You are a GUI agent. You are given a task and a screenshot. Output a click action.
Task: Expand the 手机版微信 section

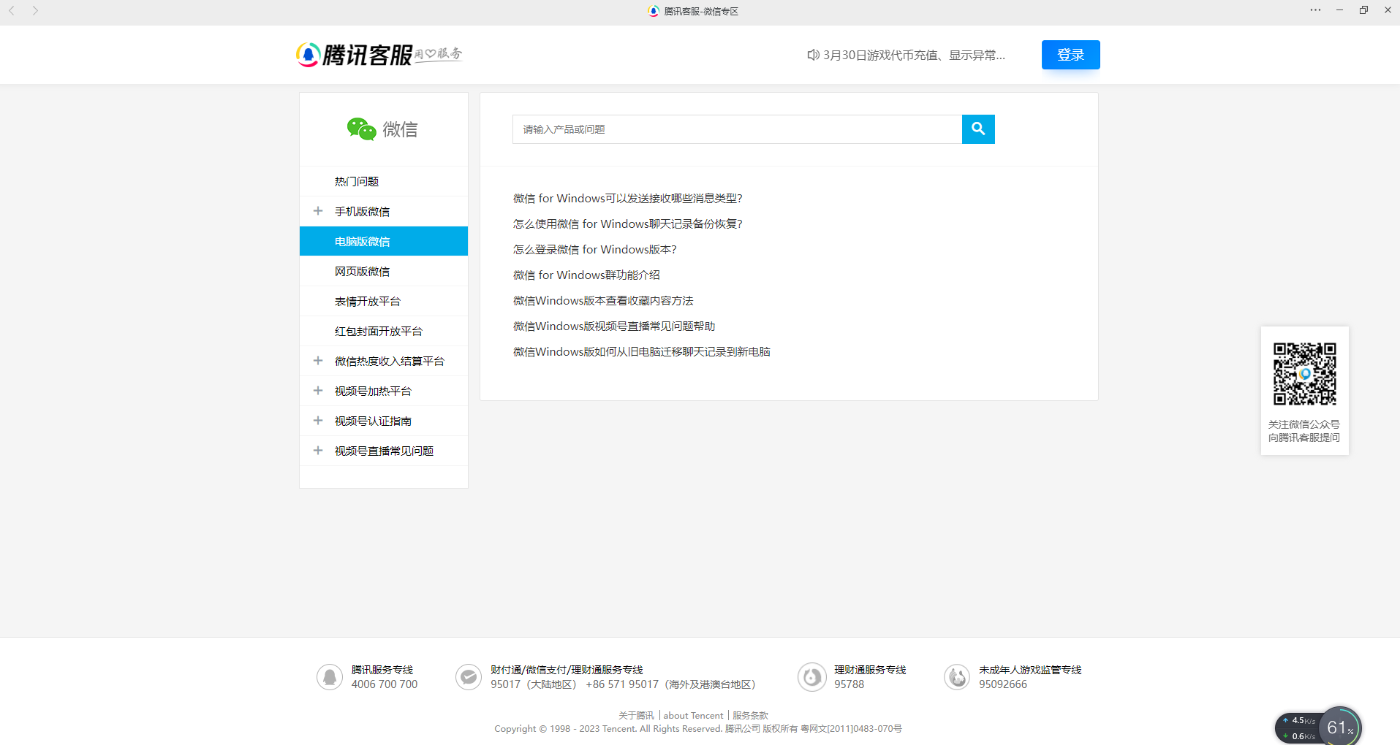(x=318, y=211)
